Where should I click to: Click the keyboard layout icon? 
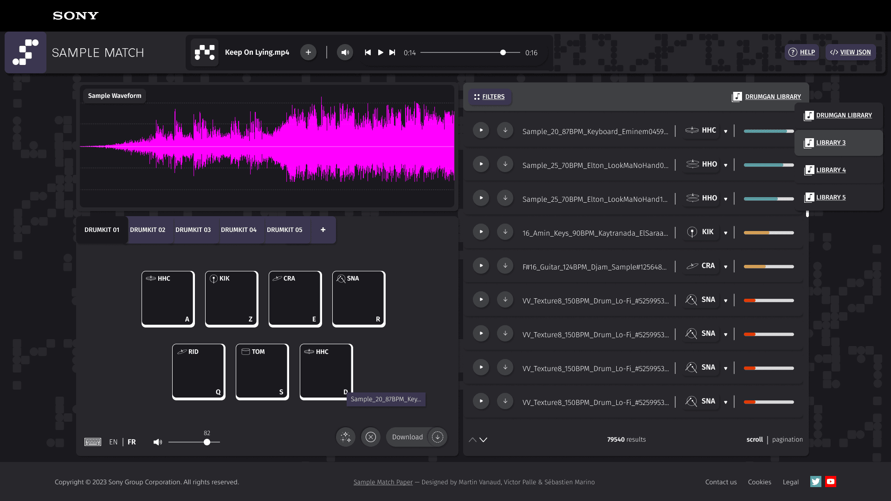coord(93,442)
